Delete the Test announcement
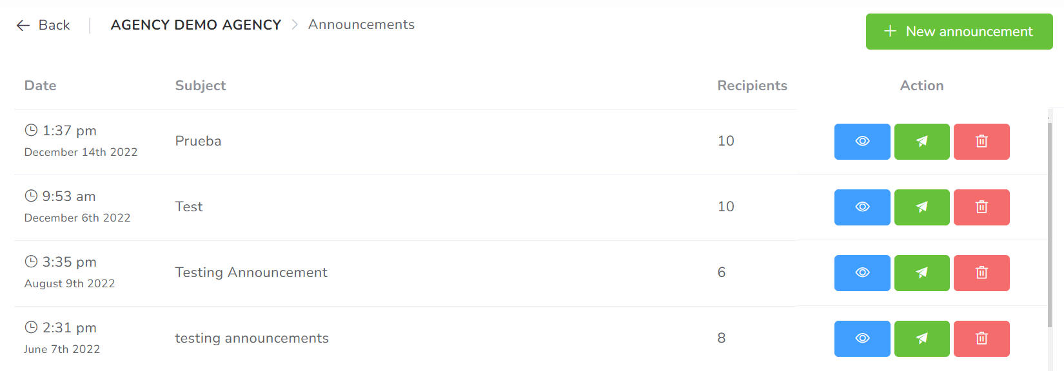 coord(981,207)
